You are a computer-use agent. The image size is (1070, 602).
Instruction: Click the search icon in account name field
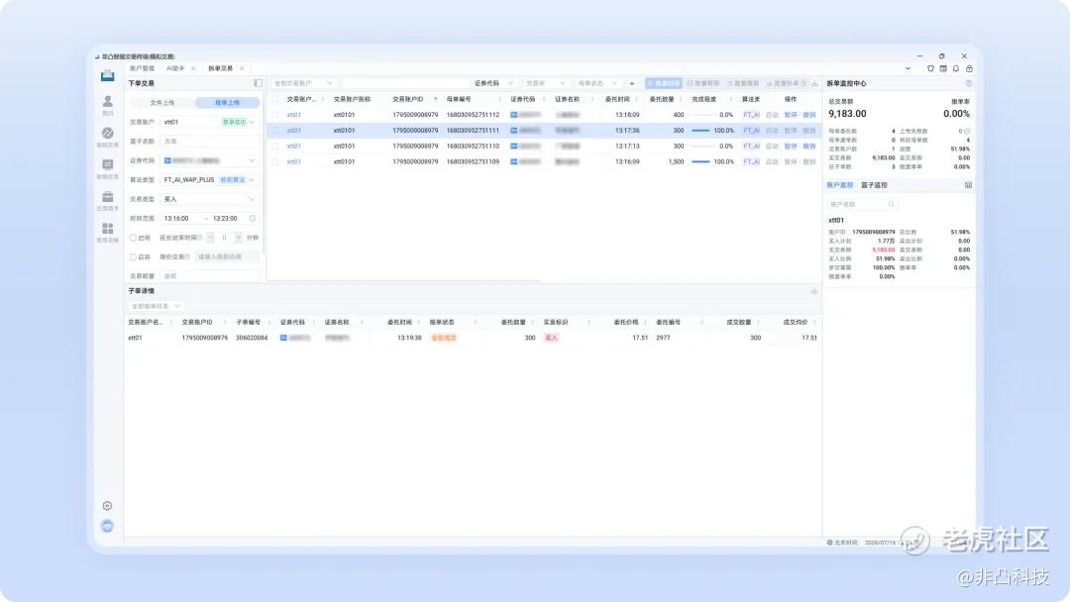click(892, 204)
